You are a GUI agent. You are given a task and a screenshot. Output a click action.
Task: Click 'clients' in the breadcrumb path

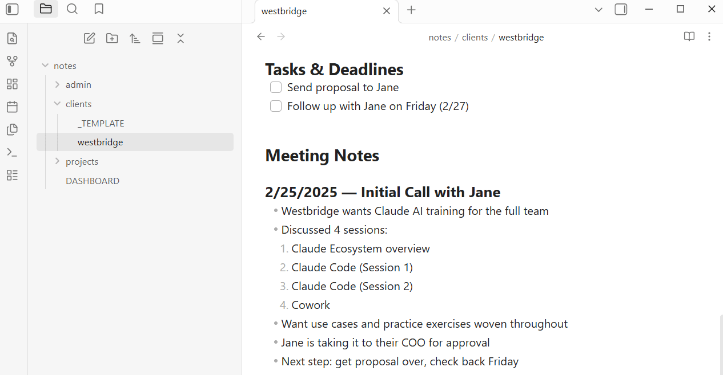coord(475,38)
